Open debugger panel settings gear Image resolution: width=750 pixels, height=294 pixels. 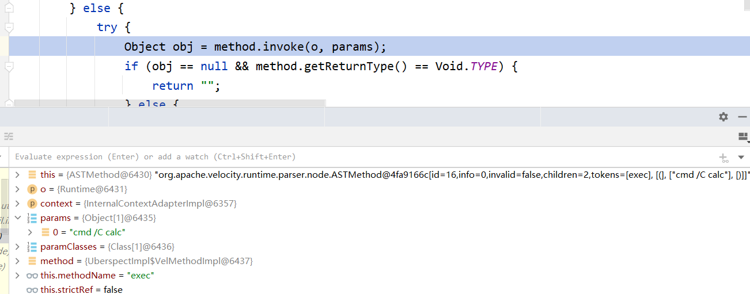[x=724, y=117]
